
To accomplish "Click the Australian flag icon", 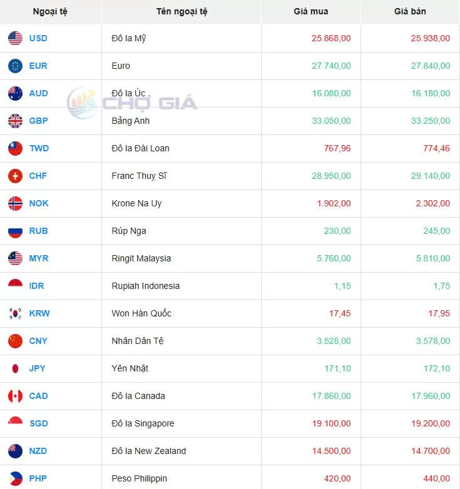I will 15,93.
